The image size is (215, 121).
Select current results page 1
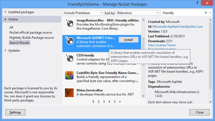click(x=93, y=102)
